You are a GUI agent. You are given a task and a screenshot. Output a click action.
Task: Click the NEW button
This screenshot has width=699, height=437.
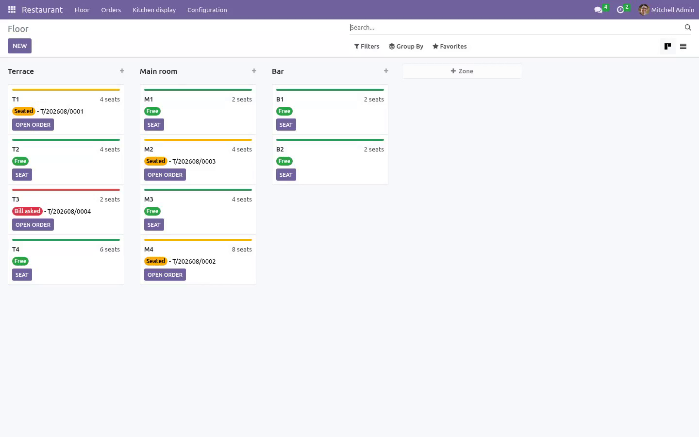coord(19,46)
